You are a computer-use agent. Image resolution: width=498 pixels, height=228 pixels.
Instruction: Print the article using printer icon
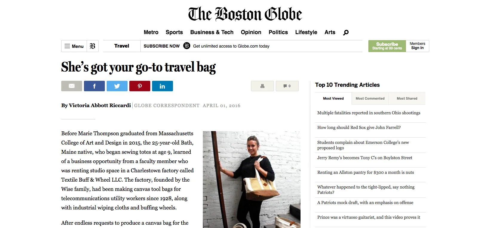(262, 86)
